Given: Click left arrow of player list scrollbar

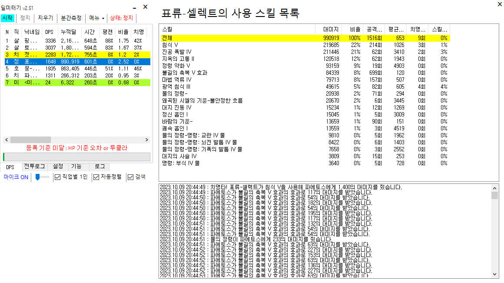Looking at the screenshot, I should coord(7,140).
